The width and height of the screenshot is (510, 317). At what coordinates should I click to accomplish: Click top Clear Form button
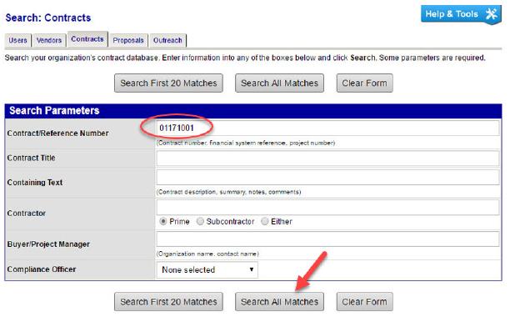(365, 83)
